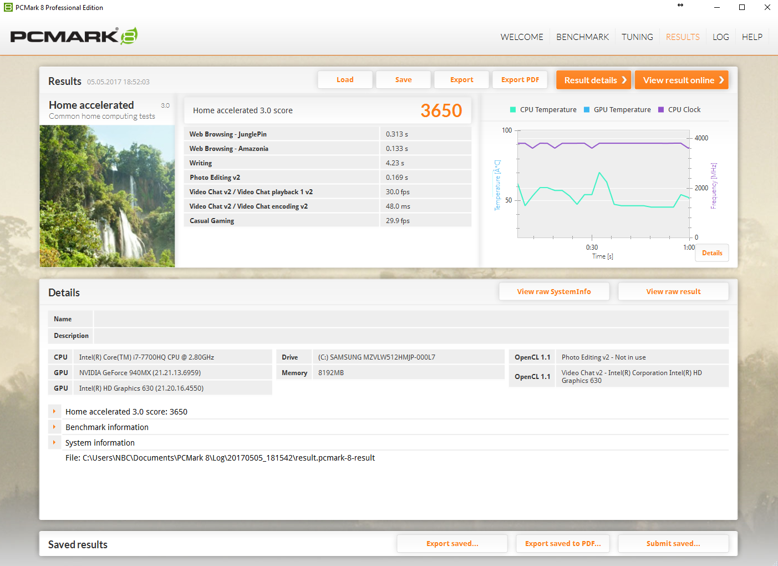Open the LOG tab
This screenshot has height=566, width=778.
click(721, 37)
